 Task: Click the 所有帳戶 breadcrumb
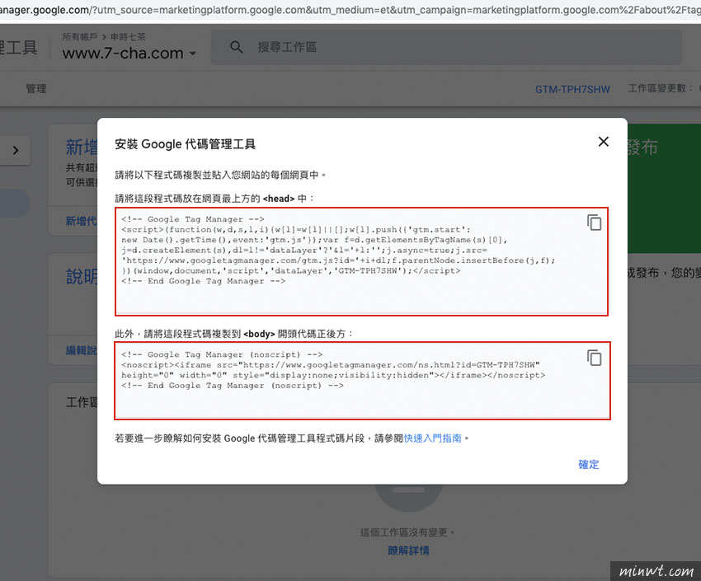pos(80,36)
